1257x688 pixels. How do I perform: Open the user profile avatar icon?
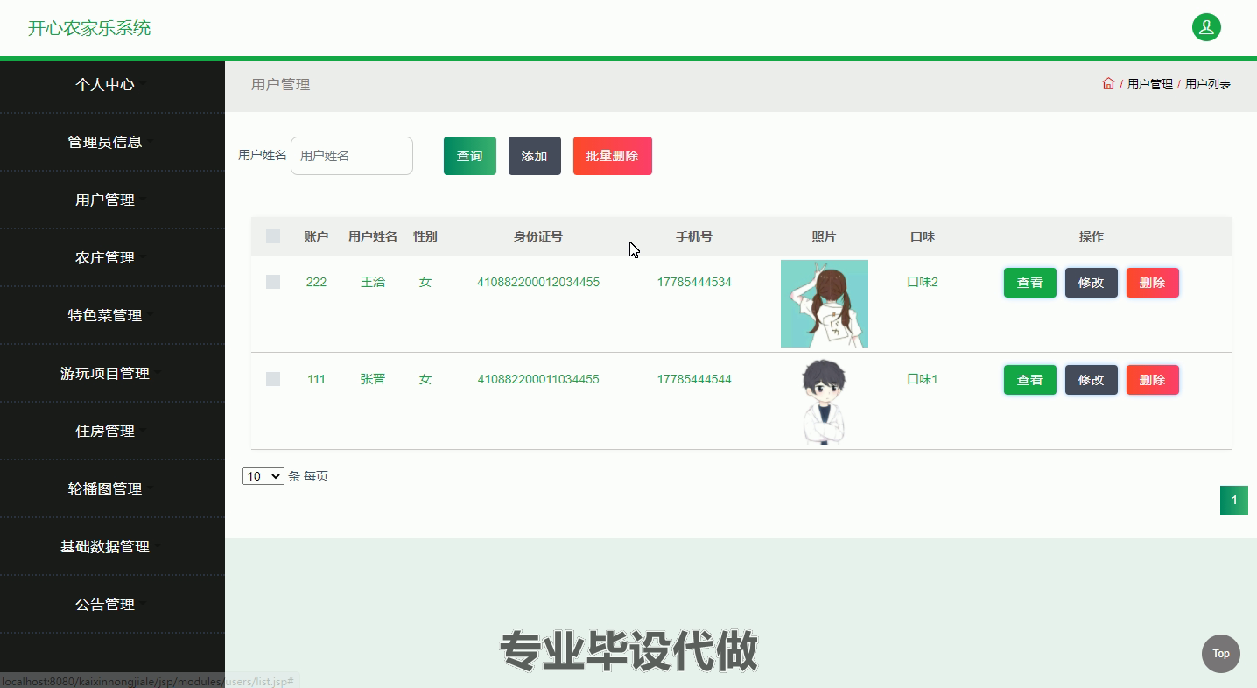[1206, 27]
